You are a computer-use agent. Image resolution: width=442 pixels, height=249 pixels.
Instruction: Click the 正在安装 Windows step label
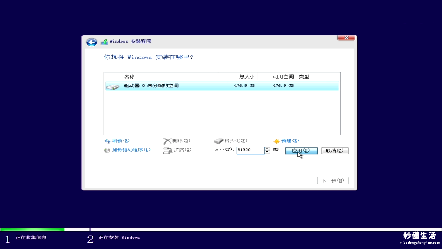[119, 238]
